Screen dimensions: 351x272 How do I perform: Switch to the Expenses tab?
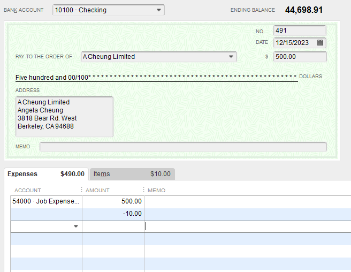pos(46,174)
